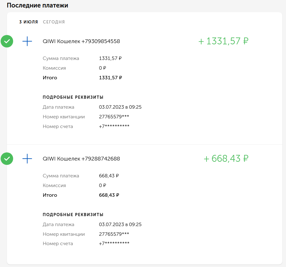
Task: Click green checkmark for 668,43 ₽ payment
Action: 7,159
